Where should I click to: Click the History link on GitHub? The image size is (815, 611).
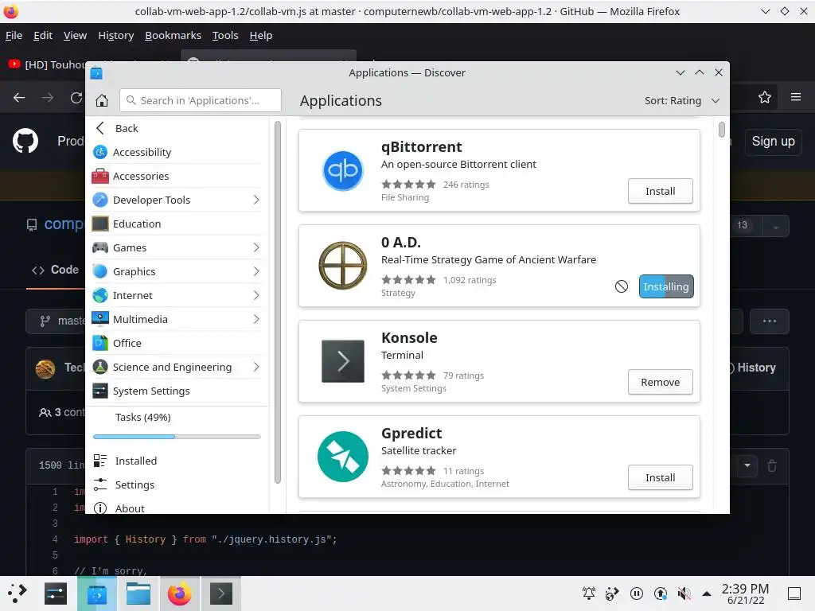click(x=756, y=368)
